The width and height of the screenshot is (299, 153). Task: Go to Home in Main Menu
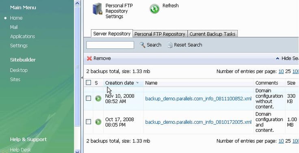16,18
